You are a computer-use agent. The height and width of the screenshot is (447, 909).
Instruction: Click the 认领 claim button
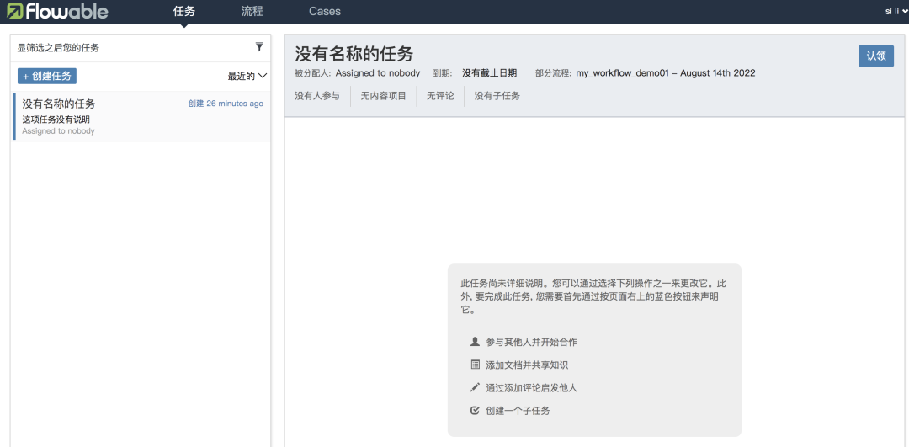click(876, 56)
